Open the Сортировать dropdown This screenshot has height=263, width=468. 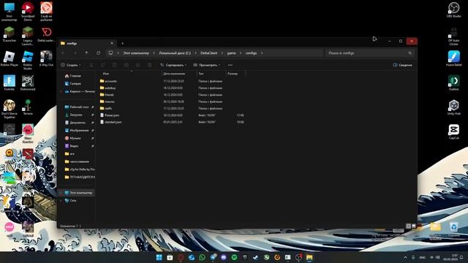click(173, 65)
